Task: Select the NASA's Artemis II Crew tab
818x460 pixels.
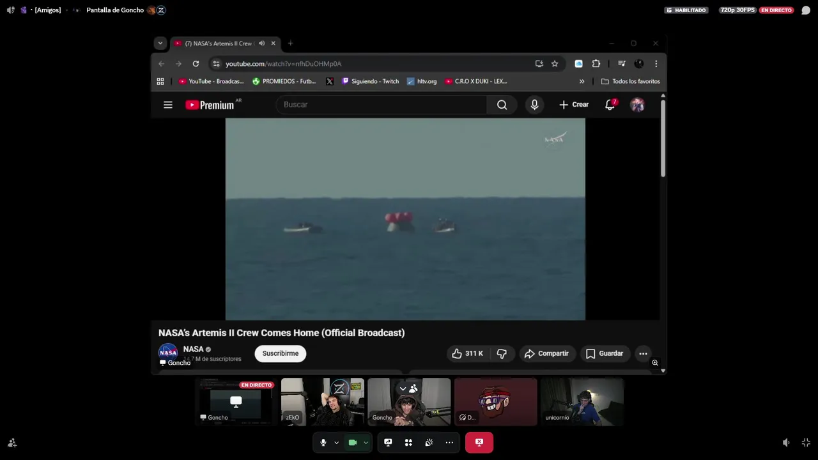Action: click(x=225, y=43)
